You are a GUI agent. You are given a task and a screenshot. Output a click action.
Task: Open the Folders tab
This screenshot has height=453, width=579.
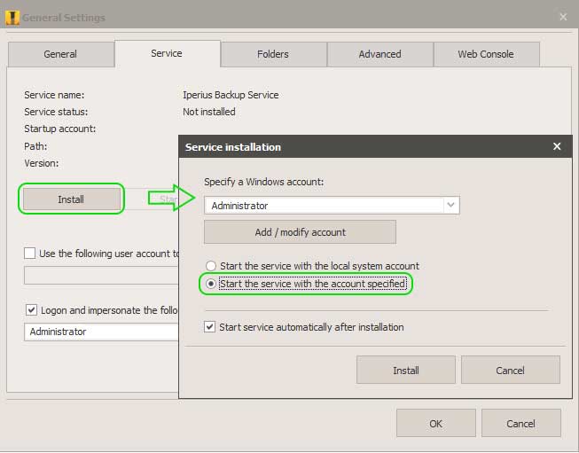(273, 54)
